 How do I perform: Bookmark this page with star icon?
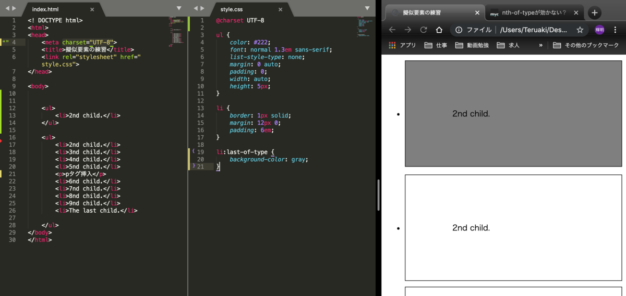coord(580,30)
